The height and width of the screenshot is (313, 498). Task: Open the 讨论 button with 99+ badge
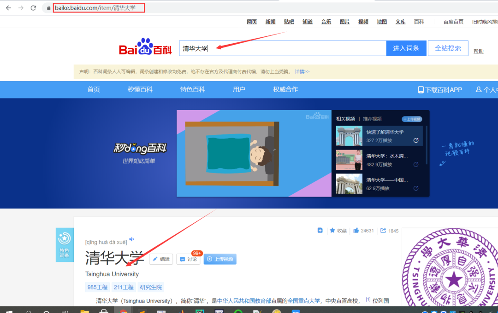click(188, 259)
